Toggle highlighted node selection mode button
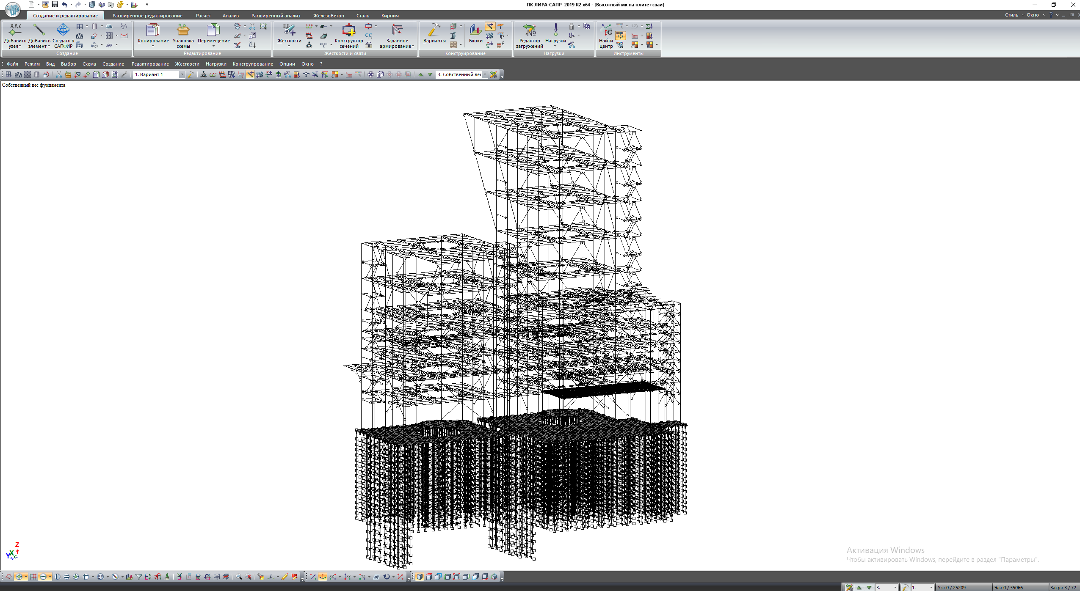The width and height of the screenshot is (1080, 591). [x=19, y=577]
